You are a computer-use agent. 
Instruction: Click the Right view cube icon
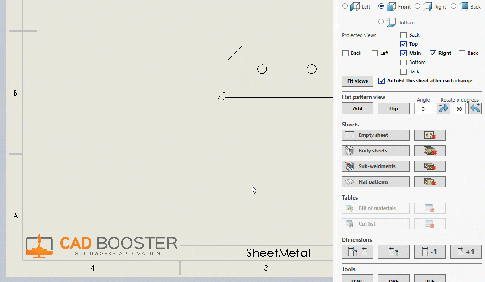coord(427,7)
